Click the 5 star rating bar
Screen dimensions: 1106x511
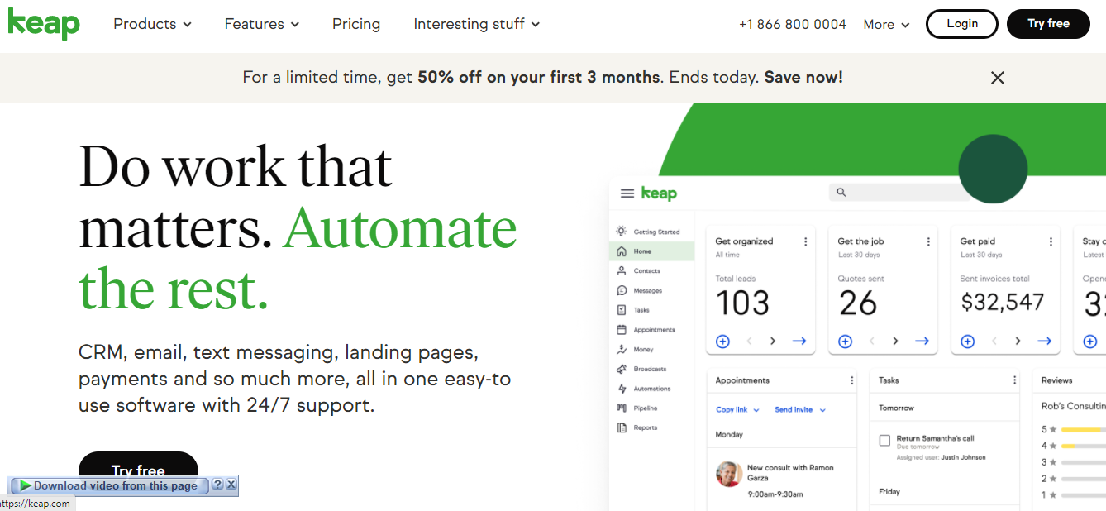(1082, 430)
